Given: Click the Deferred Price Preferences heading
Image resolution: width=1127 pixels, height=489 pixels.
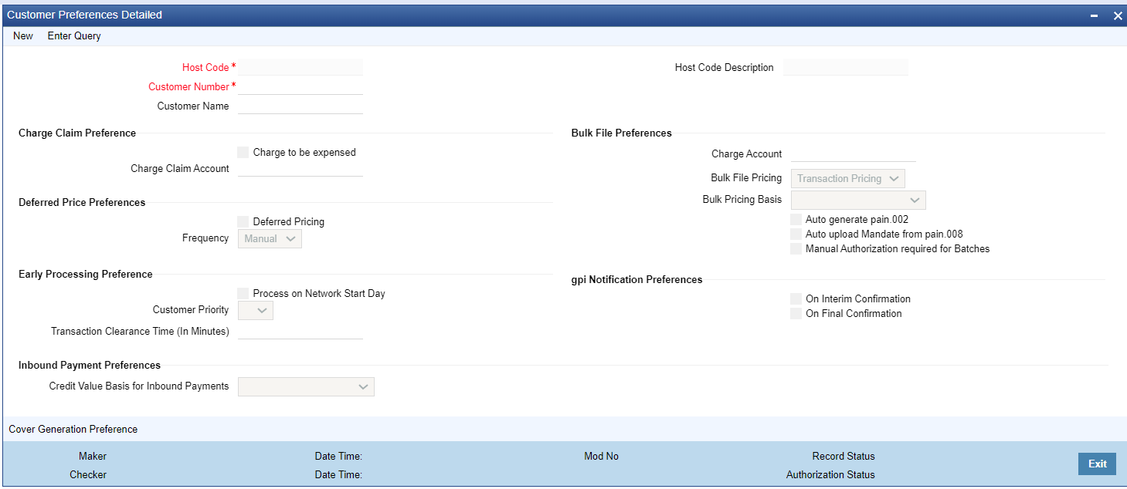Looking at the screenshot, I should tap(82, 202).
